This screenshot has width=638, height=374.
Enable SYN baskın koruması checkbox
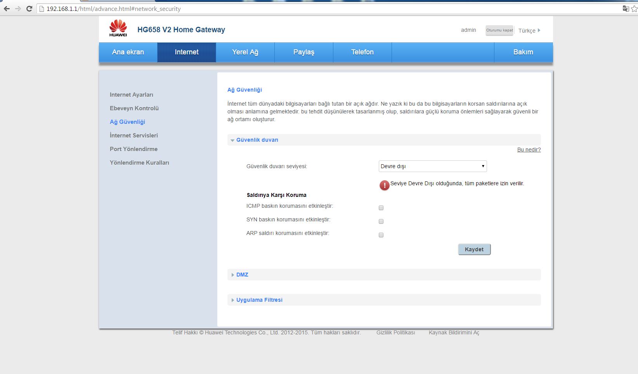[381, 221]
